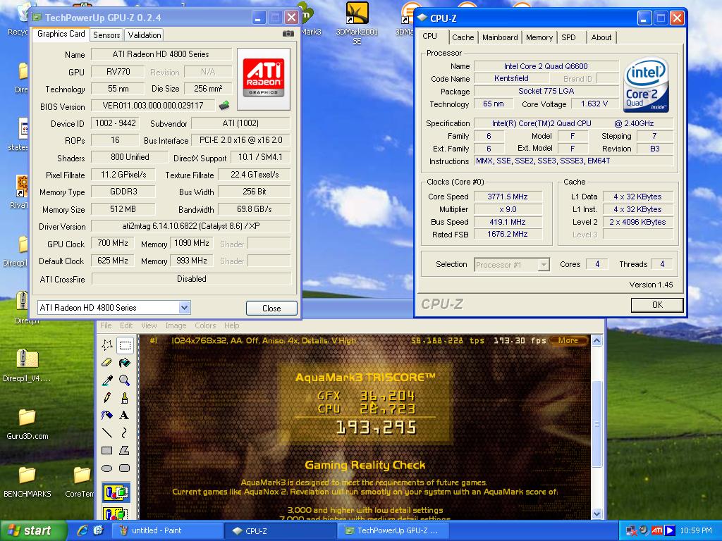Open the ATI tray icon
Viewport: 722px width, 541px height.
[657, 530]
